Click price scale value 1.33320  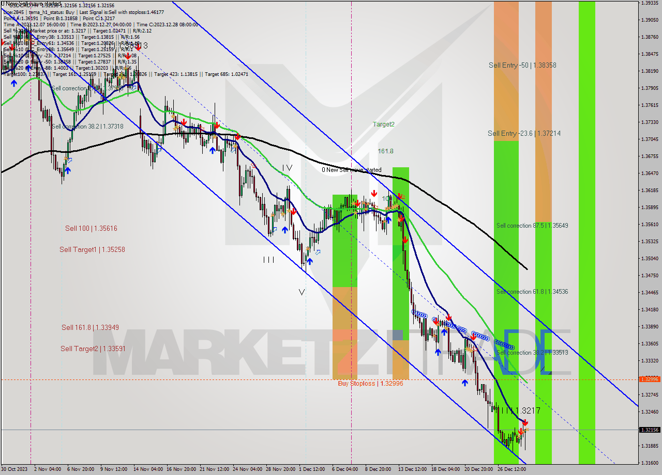(x=649, y=360)
